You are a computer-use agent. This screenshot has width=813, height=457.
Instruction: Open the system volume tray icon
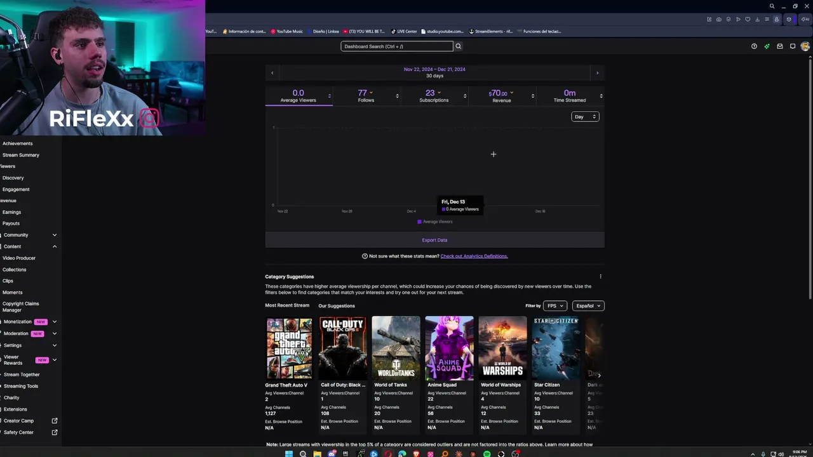click(x=781, y=454)
